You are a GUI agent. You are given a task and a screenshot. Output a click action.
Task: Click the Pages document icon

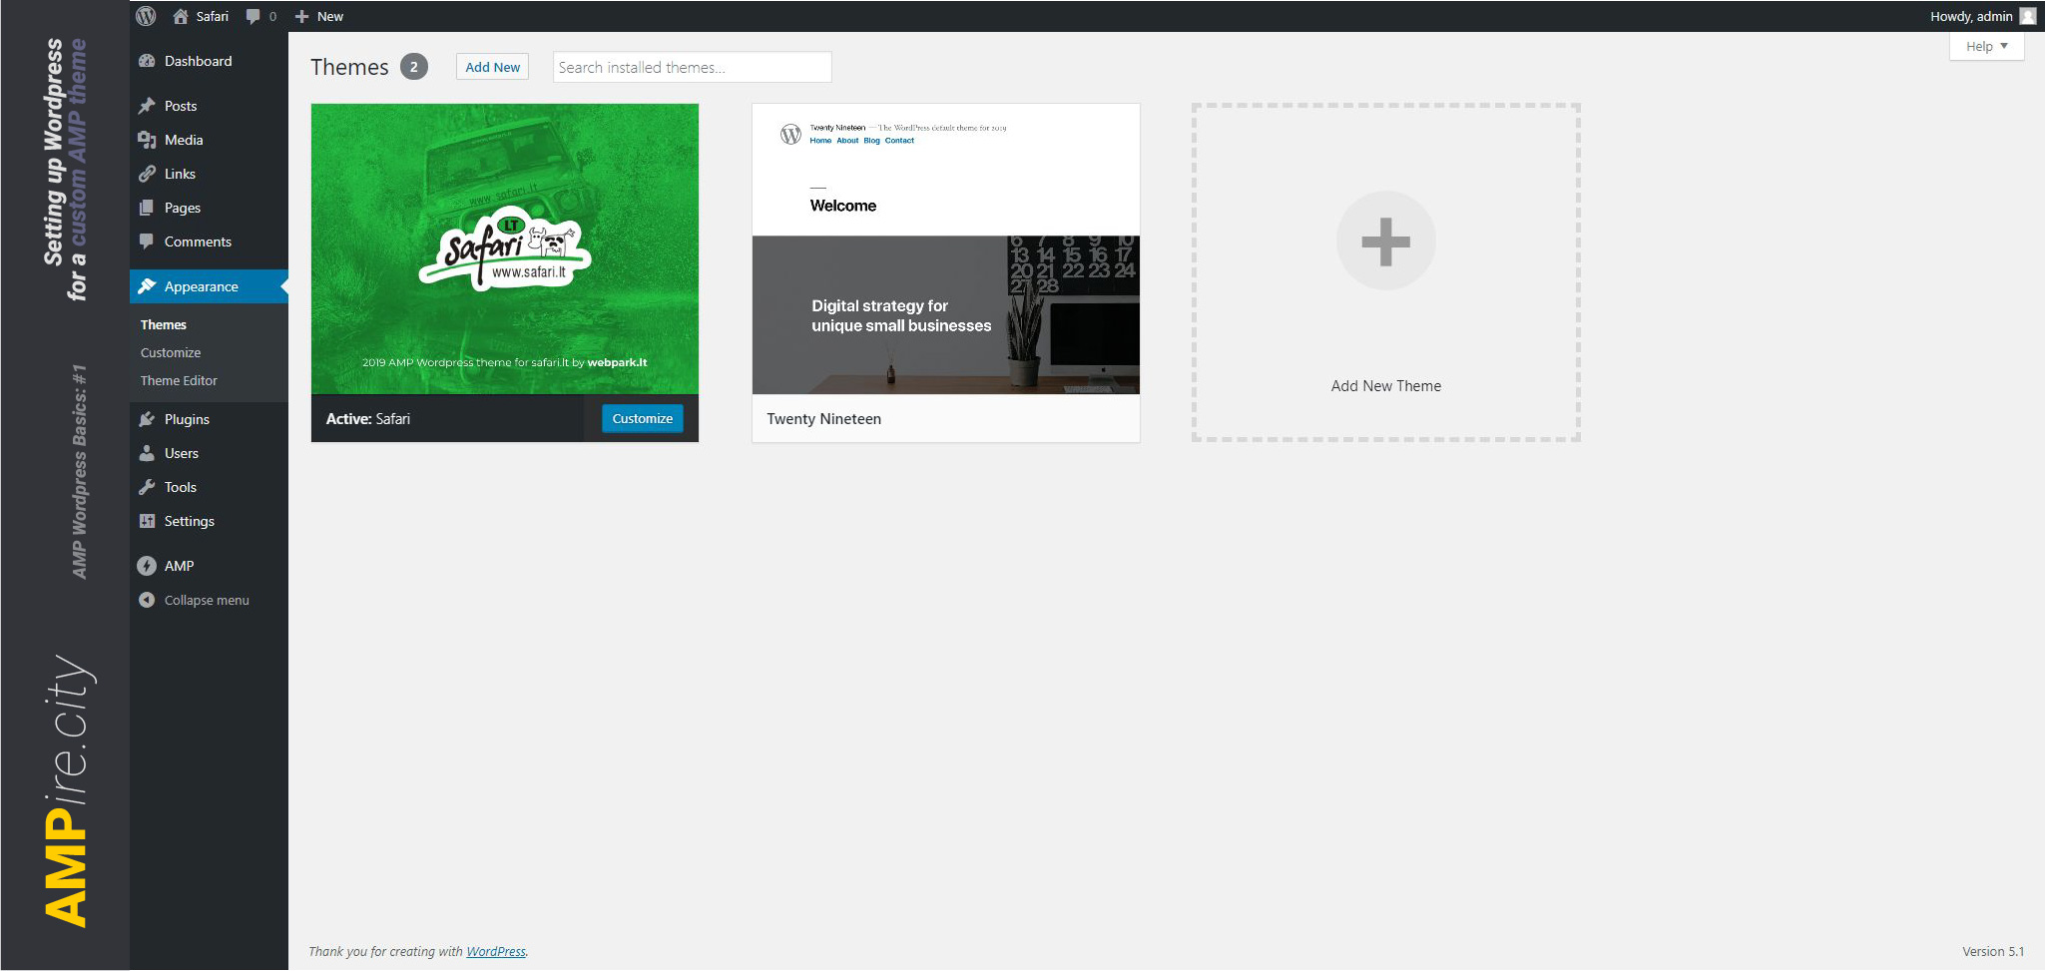coord(147,208)
